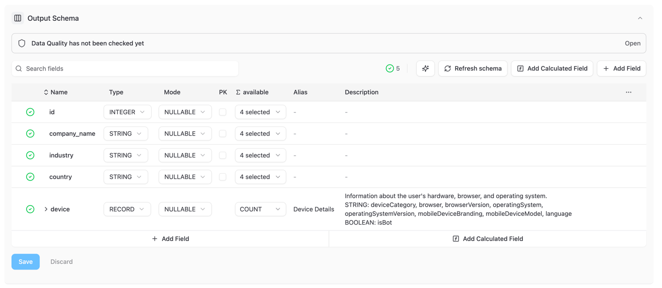Open Type dropdown for industry
This screenshot has width=662, height=288.
coord(126,155)
